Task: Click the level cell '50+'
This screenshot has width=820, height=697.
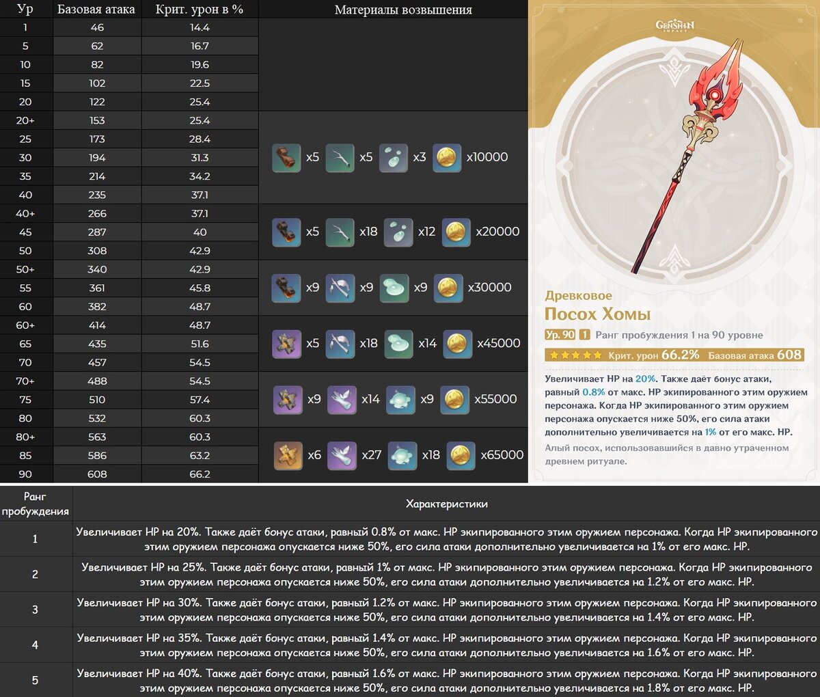Action: [x=25, y=269]
